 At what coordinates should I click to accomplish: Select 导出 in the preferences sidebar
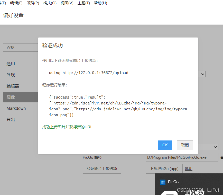click(11, 119)
